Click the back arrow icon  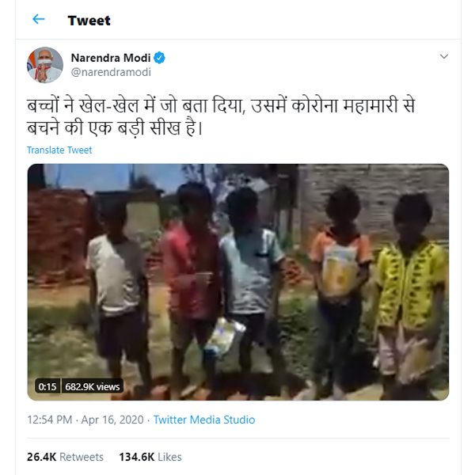[x=39, y=20]
